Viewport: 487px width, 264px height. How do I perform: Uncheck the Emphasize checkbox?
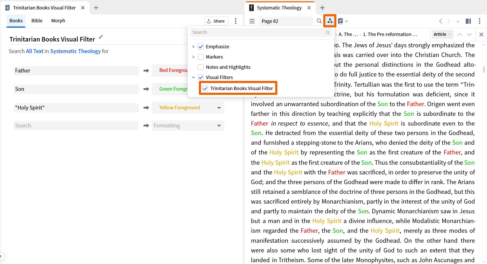[x=201, y=46]
